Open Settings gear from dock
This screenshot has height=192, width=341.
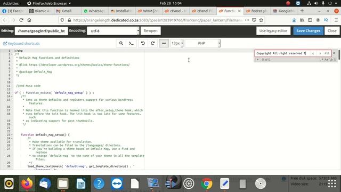189,183
